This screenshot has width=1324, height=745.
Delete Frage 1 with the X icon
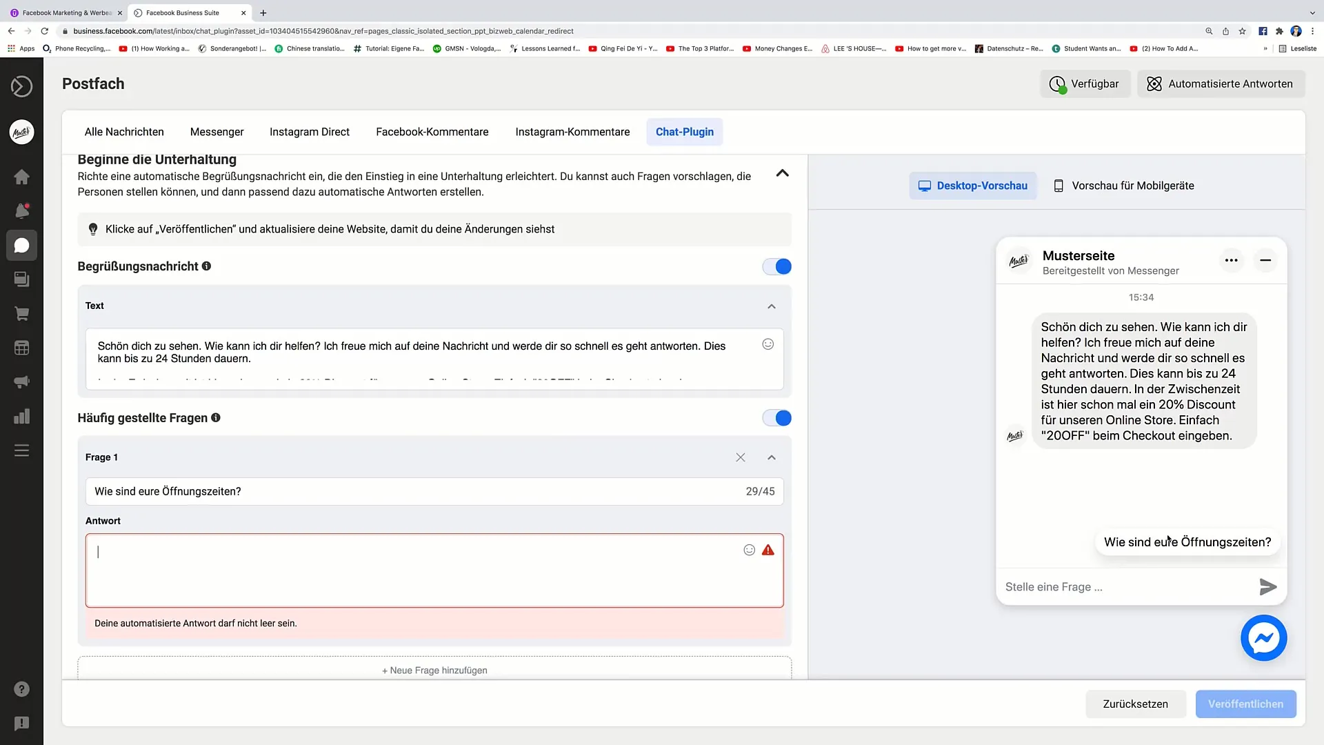pos(740,457)
